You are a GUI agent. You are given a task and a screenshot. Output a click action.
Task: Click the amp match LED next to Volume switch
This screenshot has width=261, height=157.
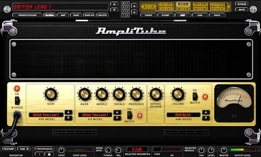pyautogui.click(x=205, y=97)
